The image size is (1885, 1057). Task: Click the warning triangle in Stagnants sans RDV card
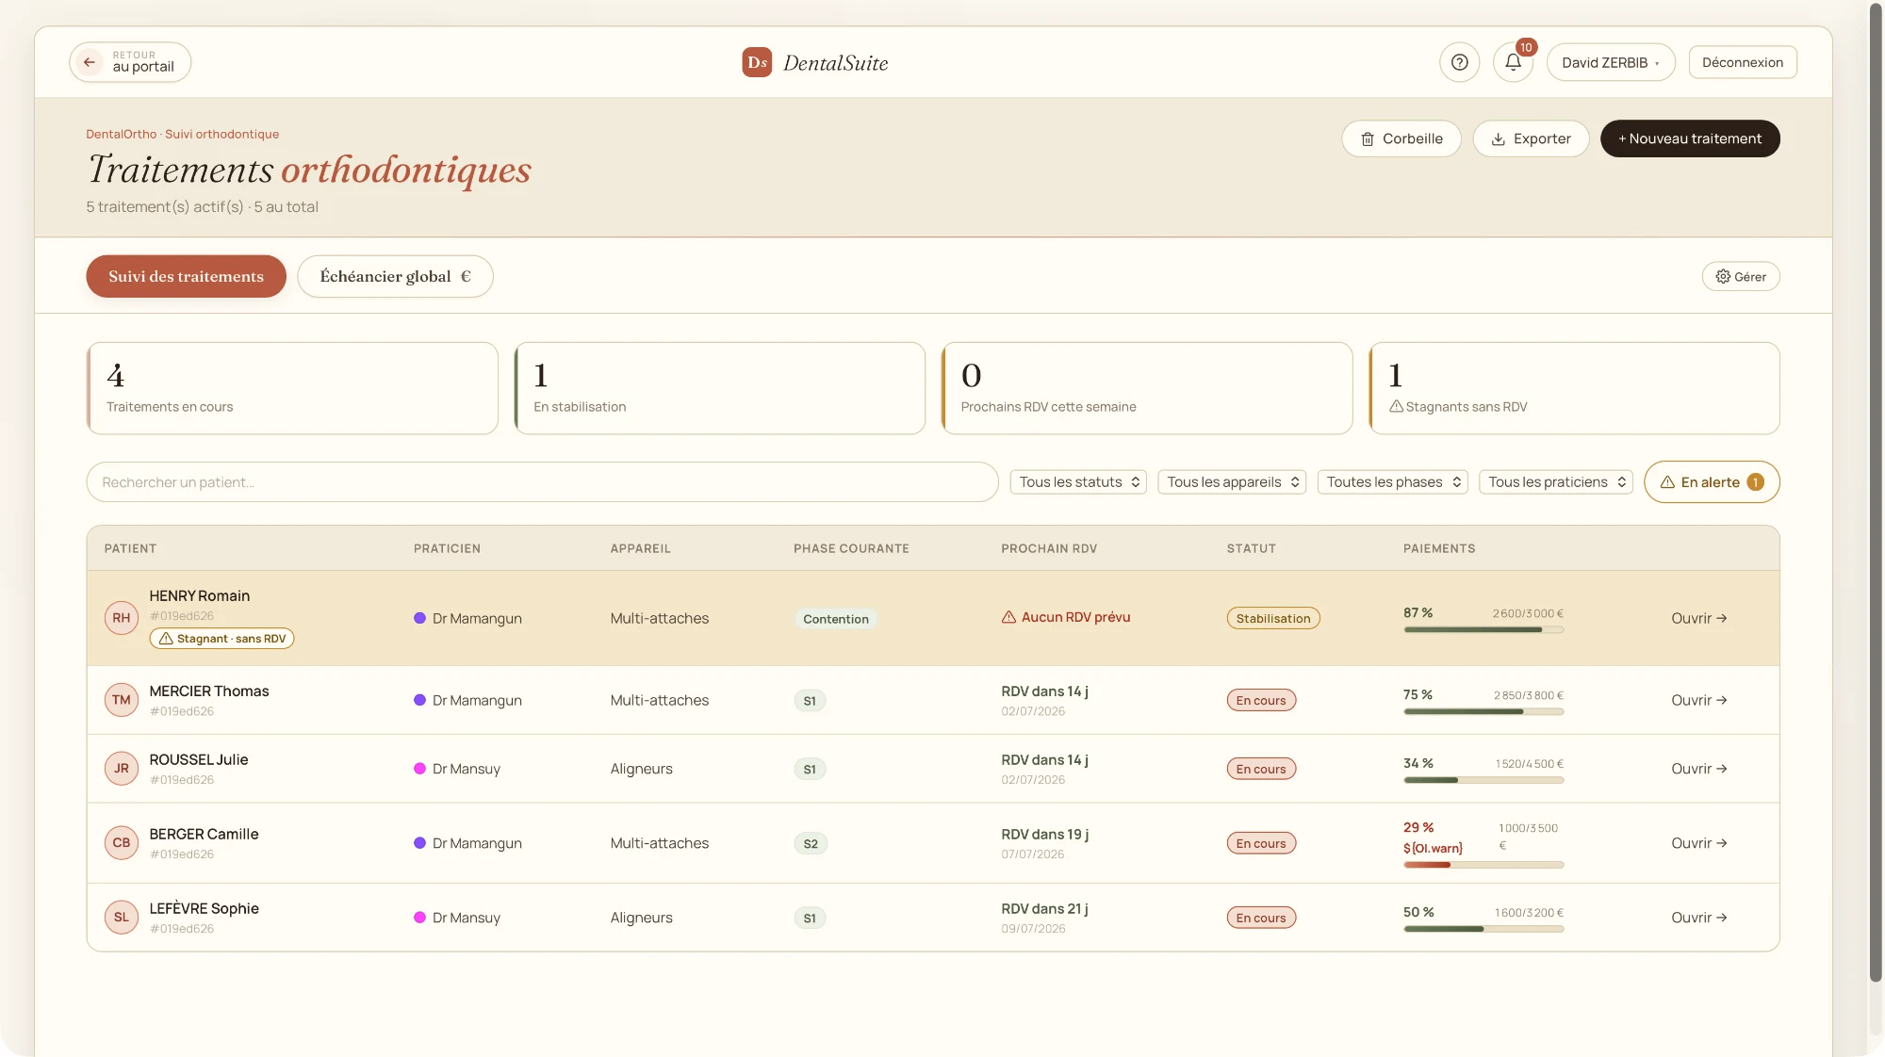click(x=1396, y=406)
